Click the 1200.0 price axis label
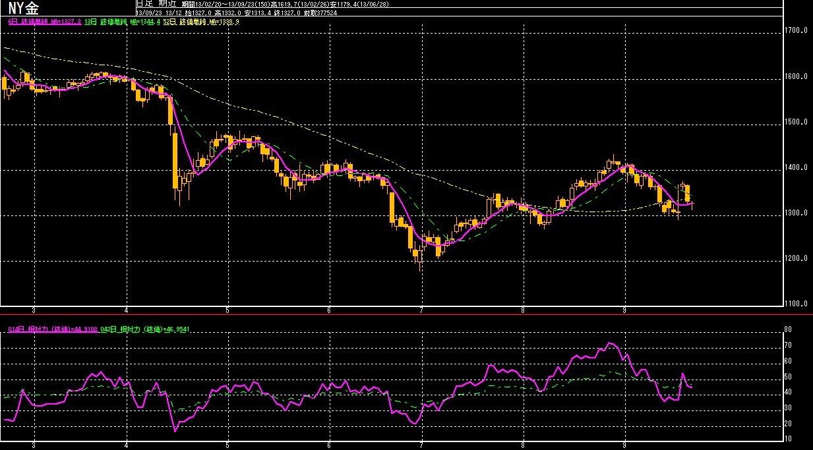The height and width of the screenshot is (450, 813). (x=797, y=258)
